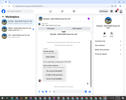Expand Chat members section
The height and width of the screenshot is (100, 126).
click(x=108, y=45)
